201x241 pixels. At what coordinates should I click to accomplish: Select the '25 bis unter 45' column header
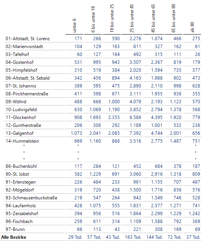pyautogui.click(x=131, y=18)
